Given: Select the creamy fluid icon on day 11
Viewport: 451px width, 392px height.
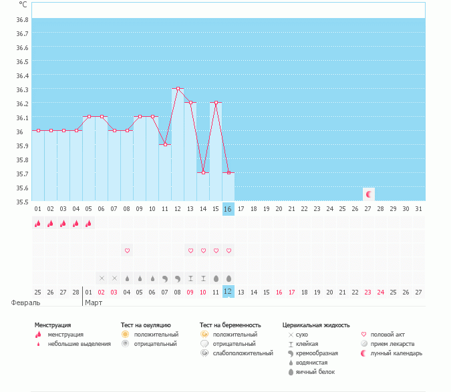Looking at the screenshot, I should coord(165,278).
